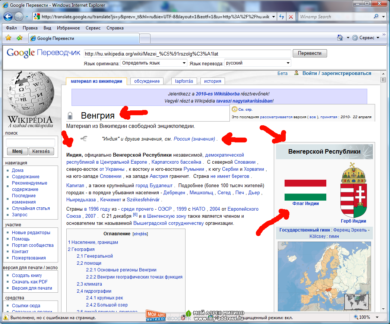The height and width of the screenshot is (324, 390).
Task: Open the Hungarian coat of arms image
Action: 353,190
